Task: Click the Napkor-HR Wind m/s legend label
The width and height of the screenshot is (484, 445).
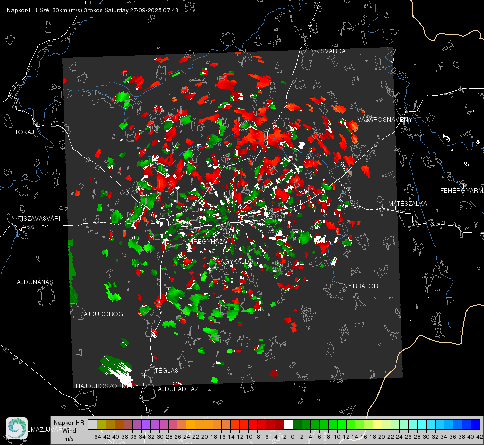Action: pyautogui.click(x=69, y=430)
